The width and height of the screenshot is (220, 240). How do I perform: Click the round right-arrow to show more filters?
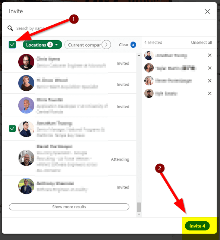tap(106, 44)
